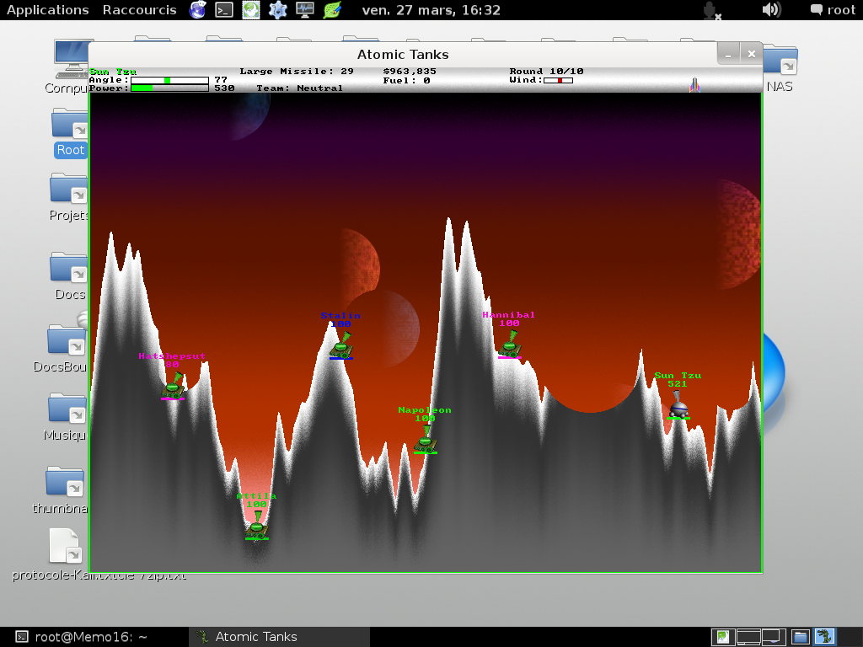
Task: Click the Atomic Tanks window title bar
Action: click(x=403, y=55)
